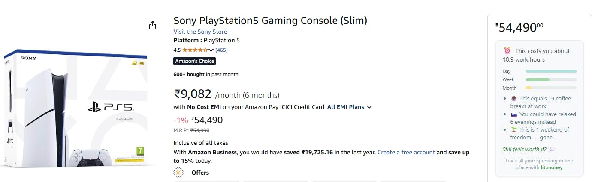
Task: Click the coffee cup emoji icon
Action: (514, 99)
